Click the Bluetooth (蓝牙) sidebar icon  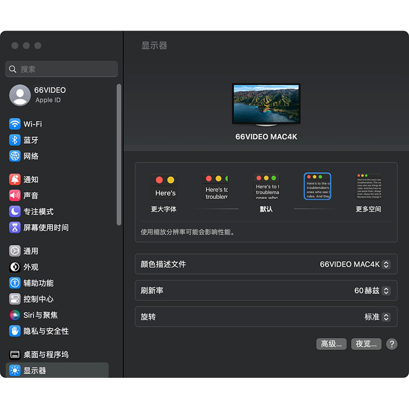[x=15, y=140]
